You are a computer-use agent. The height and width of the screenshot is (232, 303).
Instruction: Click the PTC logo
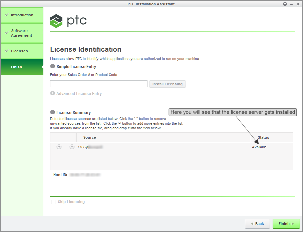68,21
